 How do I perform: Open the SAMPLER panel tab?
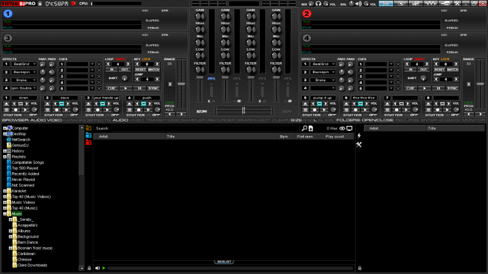193,120
